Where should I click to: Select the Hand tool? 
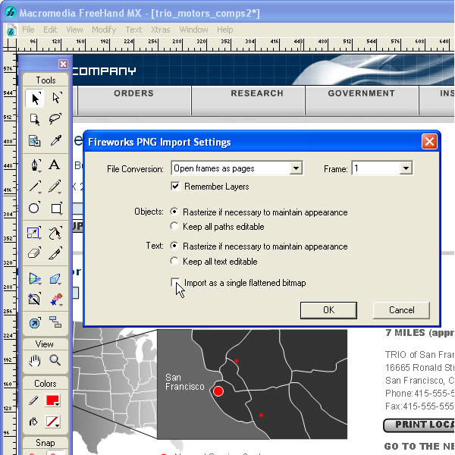35,361
